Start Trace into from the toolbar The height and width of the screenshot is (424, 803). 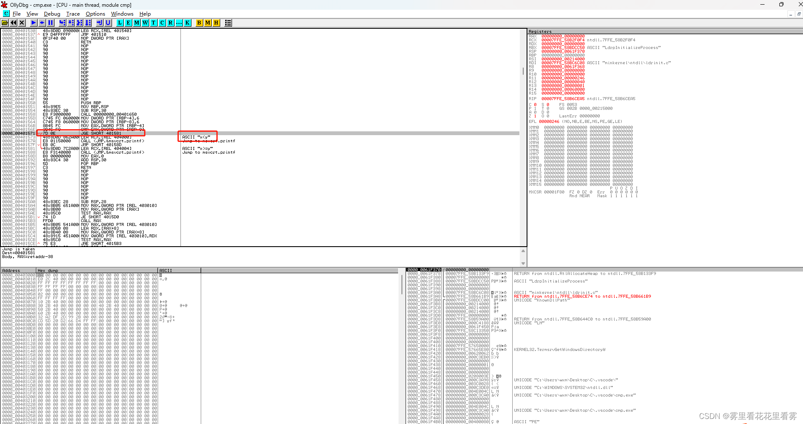tap(79, 23)
